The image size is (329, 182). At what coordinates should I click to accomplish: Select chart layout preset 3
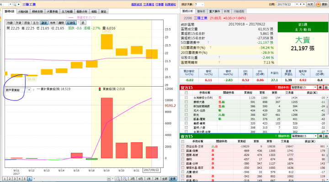(15, 179)
